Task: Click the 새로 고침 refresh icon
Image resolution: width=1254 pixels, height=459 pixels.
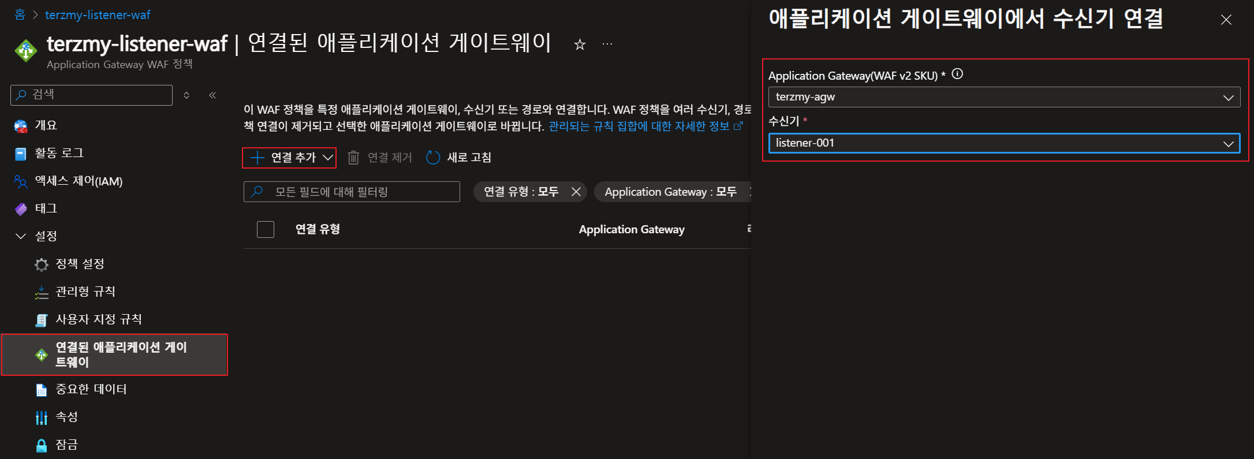Action: tap(433, 158)
